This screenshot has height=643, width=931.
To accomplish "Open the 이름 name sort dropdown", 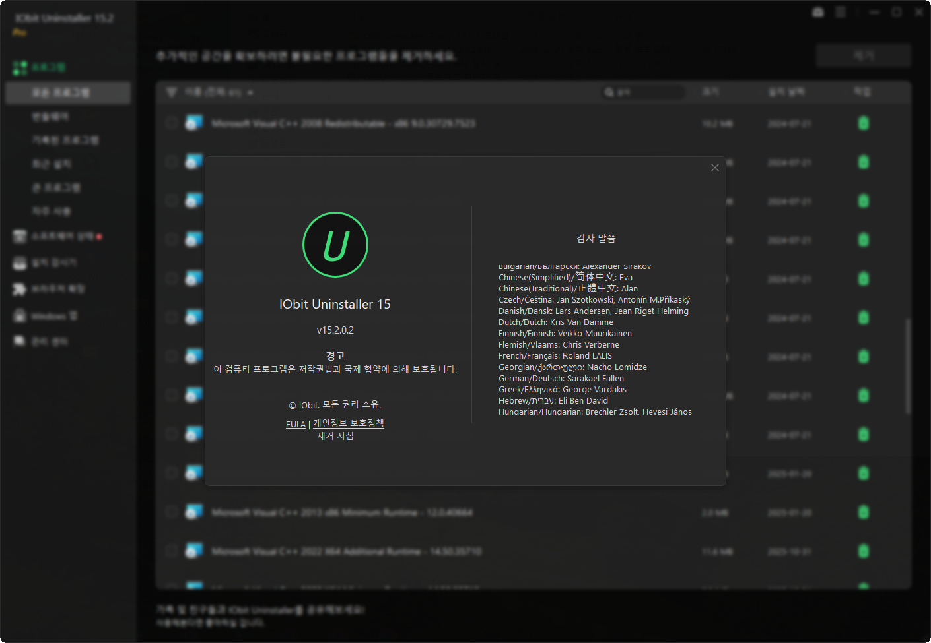I will tap(219, 92).
